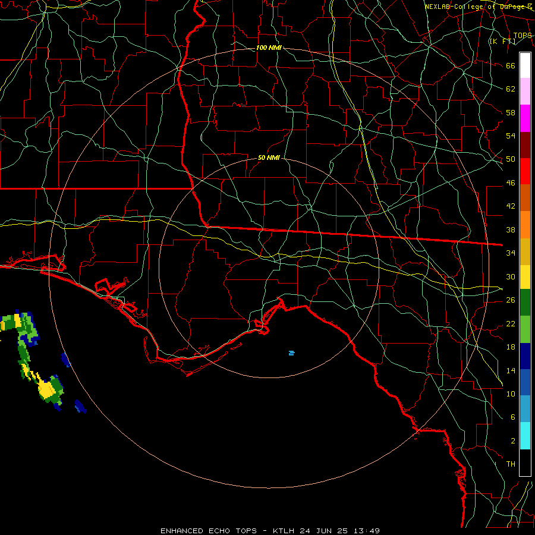Click the "ENHANCED ECHO TOPS" caption text
This screenshot has height=535, width=535.
(209, 531)
